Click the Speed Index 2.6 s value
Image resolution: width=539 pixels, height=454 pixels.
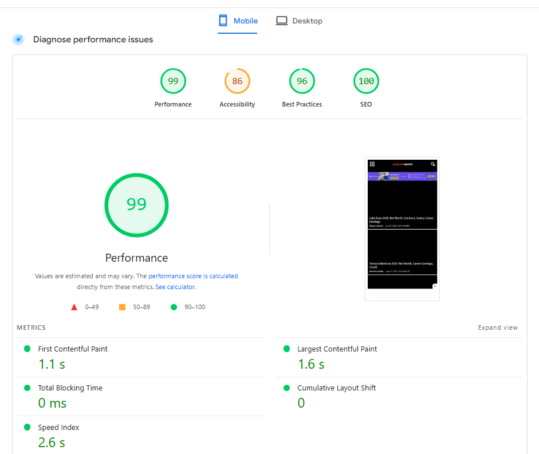coord(51,442)
